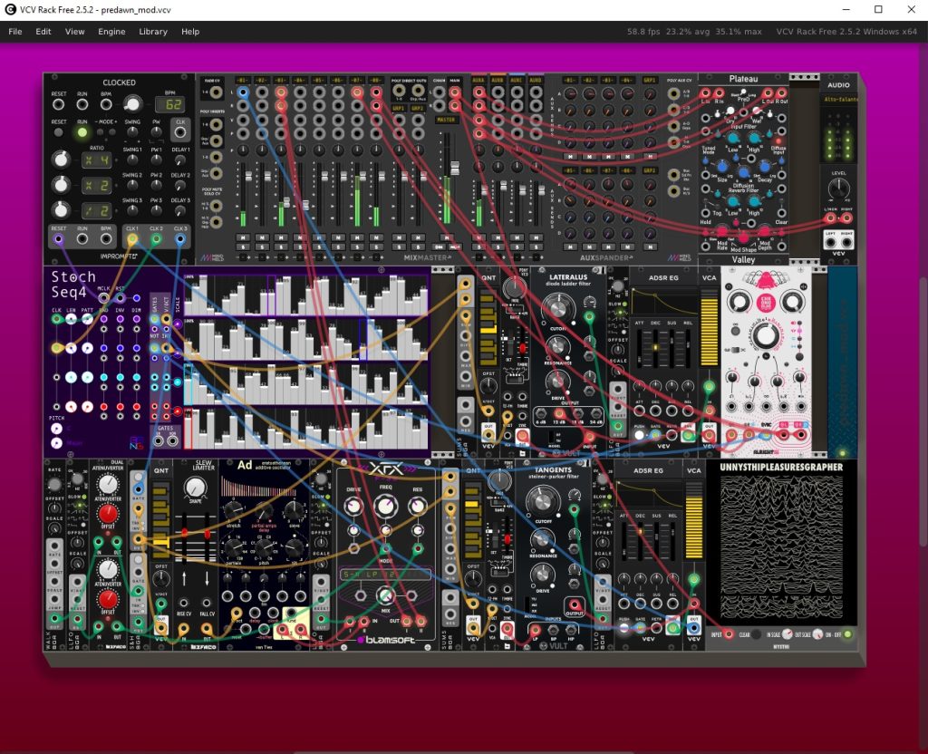Open MixMaster track -04- label menu
The width and height of the screenshot is (928, 754).
[x=299, y=80]
